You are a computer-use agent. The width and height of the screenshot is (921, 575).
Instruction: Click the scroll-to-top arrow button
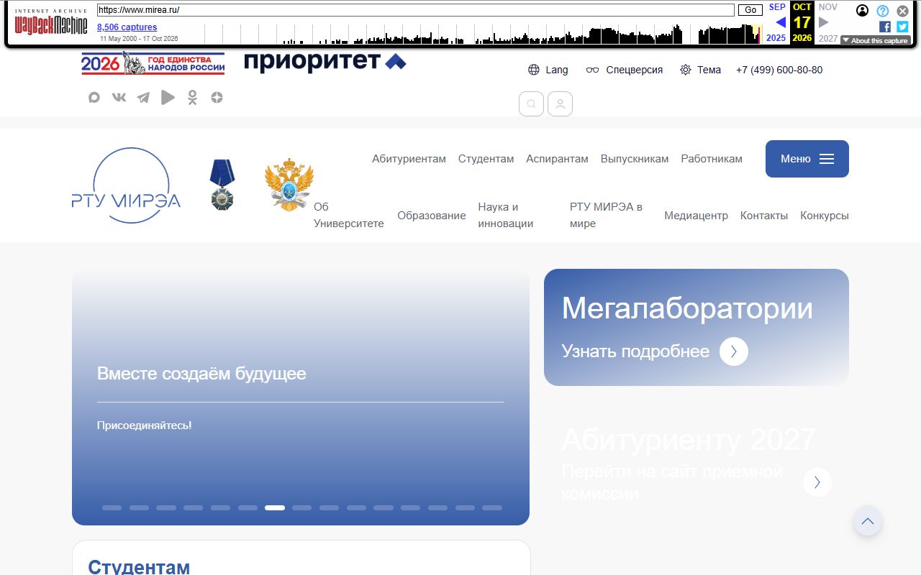[x=868, y=521]
